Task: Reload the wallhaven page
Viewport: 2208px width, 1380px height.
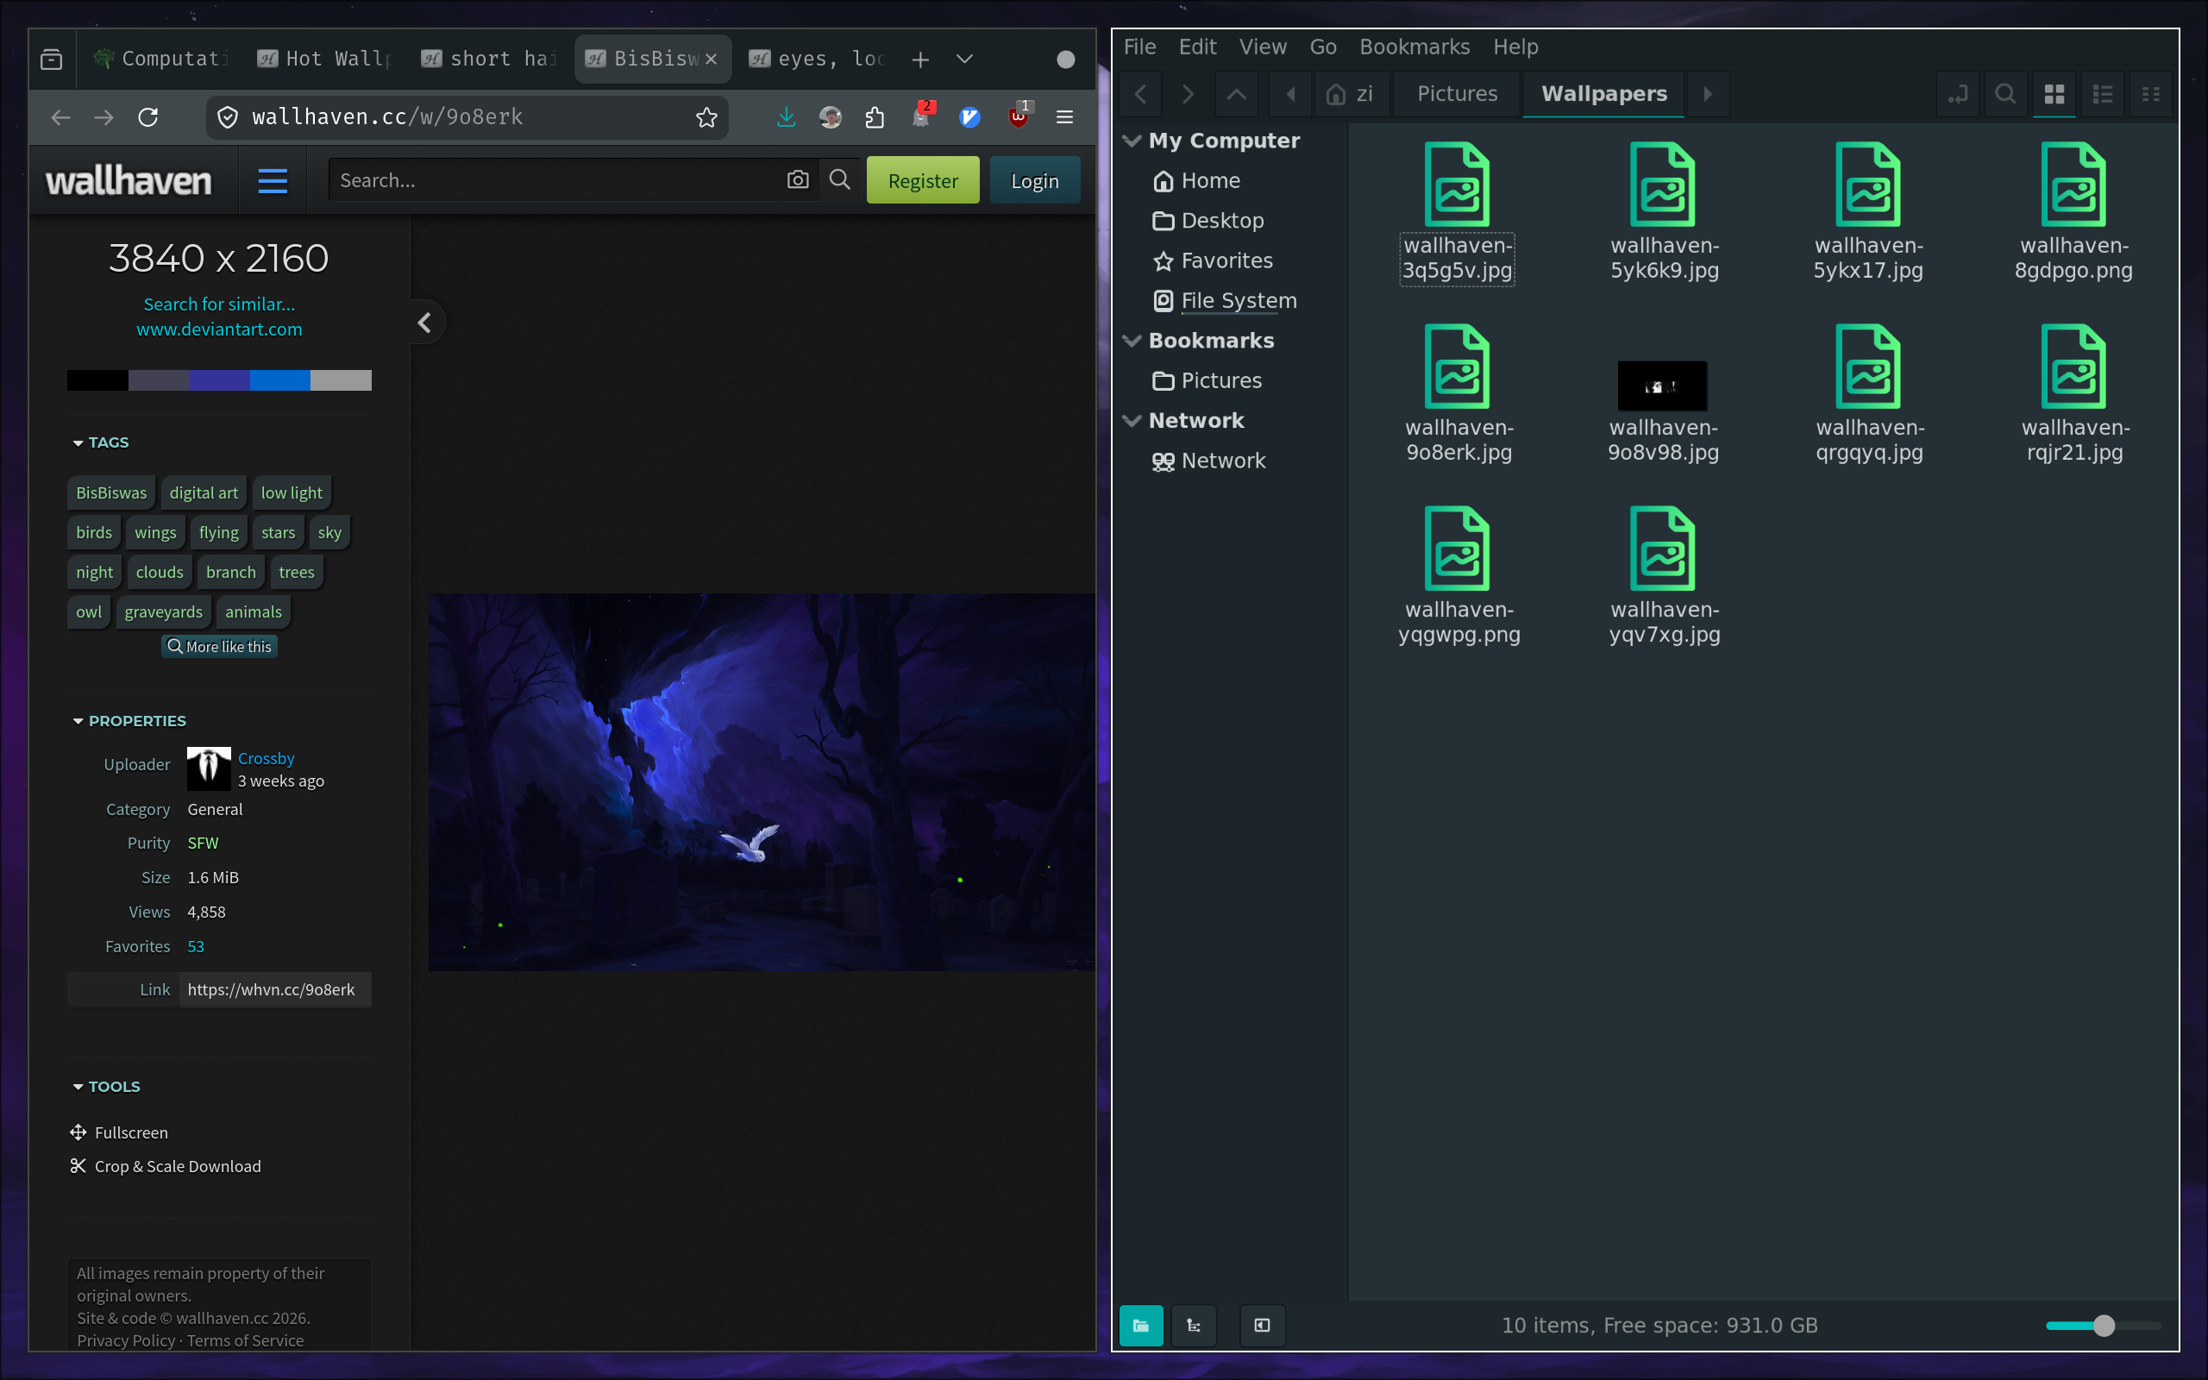Action: 147,118
